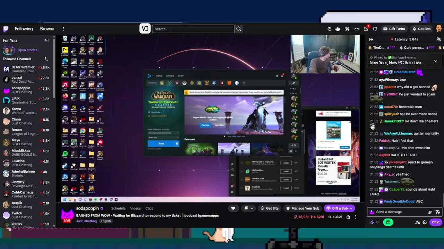Open the Prime loot crown icon

(357, 29)
